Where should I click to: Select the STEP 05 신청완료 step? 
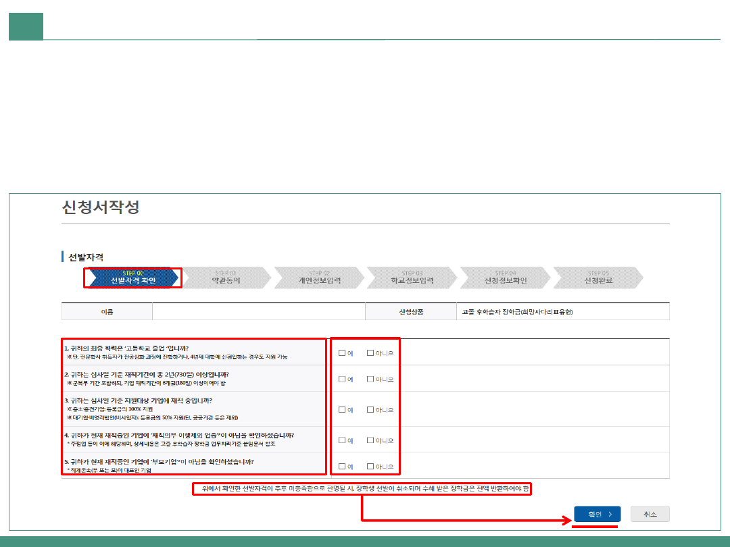[x=598, y=278]
